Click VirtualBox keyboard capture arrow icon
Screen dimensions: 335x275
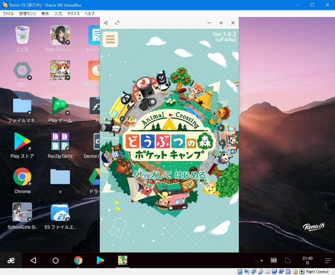tap(302, 272)
